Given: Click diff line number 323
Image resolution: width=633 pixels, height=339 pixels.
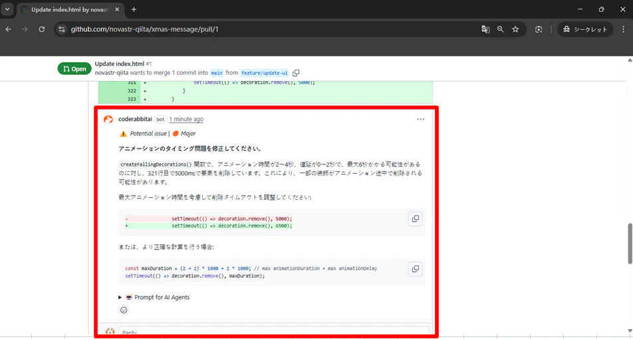Looking at the screenshot, I should [132, 99].
